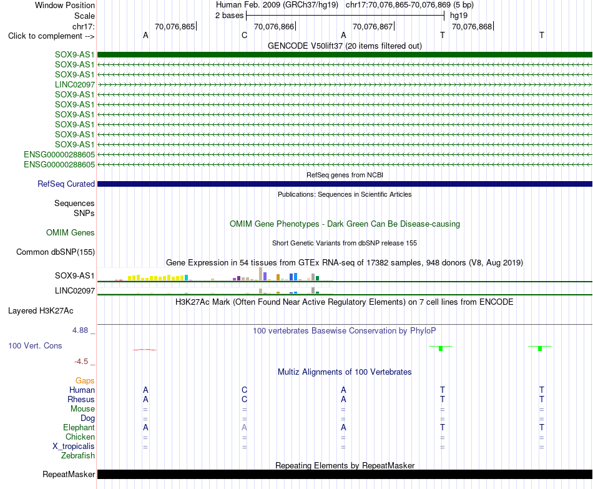Click the Layered H3K27Ac label
Image resolution: width=593 pixels, height=489 pixels.
pyautogui.click(x=41, y=311)
